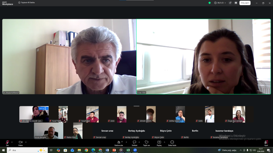This screenshot has width=273, height=153.
Task: Click the Giriş yapın sign-in button
Action: click(245, 3)
